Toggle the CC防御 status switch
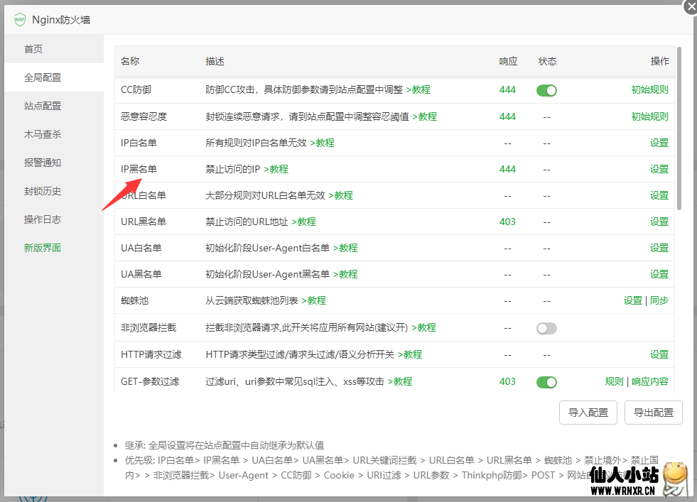This screenshot has width=697, height=502. pos(546,90)
